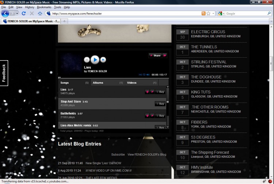Open the History menu
Image resolution: width=274 pixels, height=184 pixels.
(30, 7)
